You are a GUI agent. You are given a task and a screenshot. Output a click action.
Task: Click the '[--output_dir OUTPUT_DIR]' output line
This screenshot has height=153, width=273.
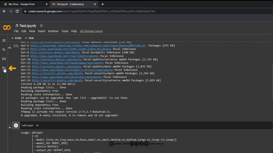tap(51, 150)
